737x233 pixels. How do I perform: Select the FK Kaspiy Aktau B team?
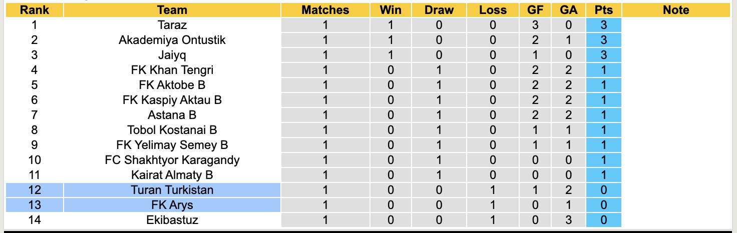[172, 100]
